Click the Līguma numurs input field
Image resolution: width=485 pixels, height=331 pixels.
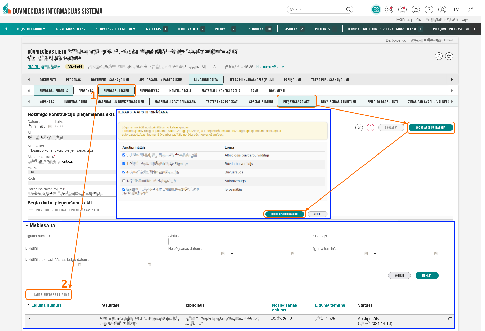pos(88,240)
